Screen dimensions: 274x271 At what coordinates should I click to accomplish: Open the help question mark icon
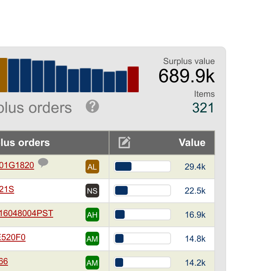(x=92, y=106)
